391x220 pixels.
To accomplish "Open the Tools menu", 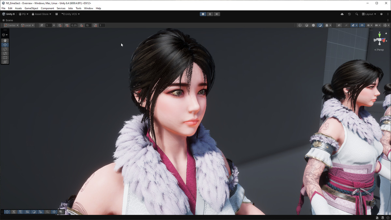I will 79,8.
